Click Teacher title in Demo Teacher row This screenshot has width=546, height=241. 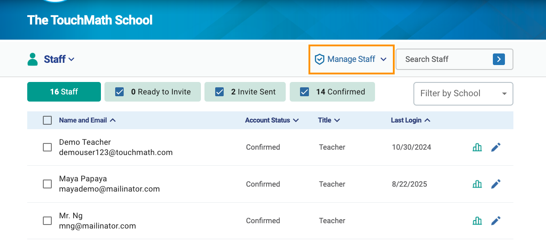[x=332, y=147]
